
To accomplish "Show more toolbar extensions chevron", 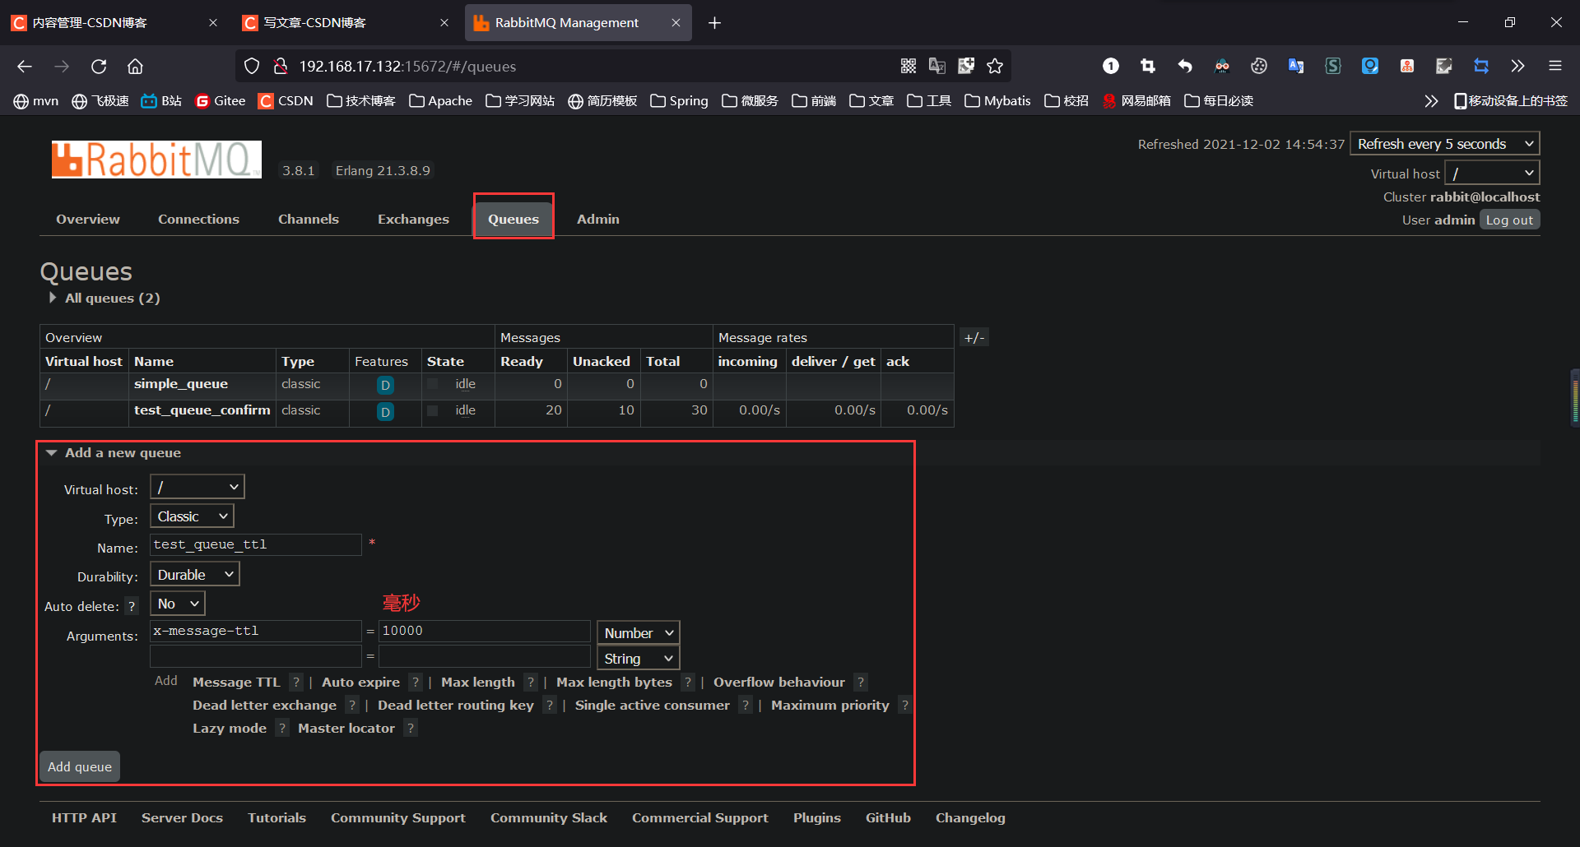I will (1518, 67).
